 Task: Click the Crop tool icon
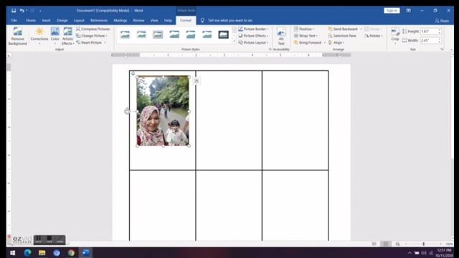(395, 32)
